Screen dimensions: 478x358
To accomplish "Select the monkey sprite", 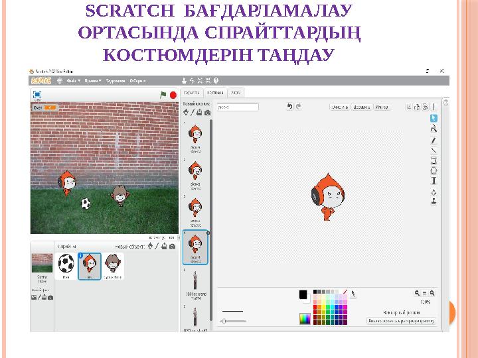I will 113,267.
